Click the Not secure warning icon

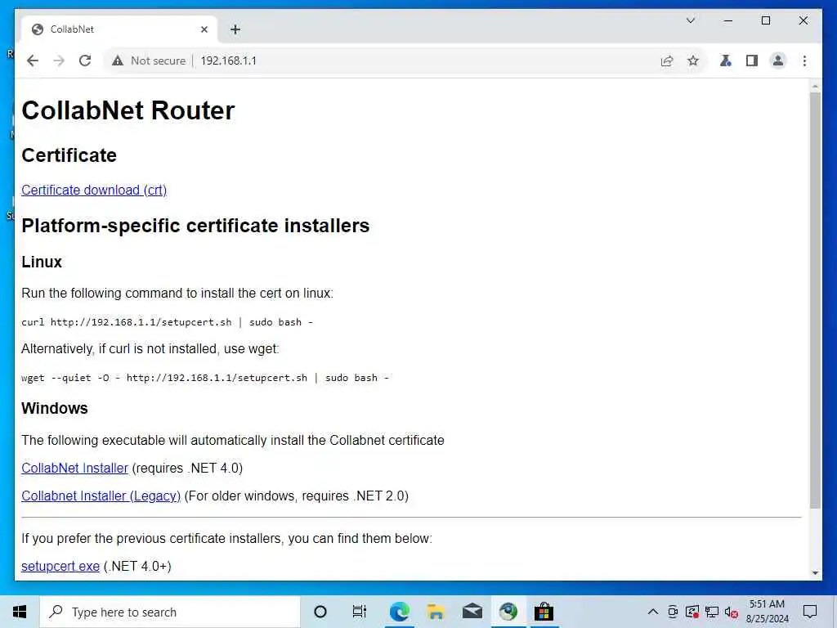point(118,61)
